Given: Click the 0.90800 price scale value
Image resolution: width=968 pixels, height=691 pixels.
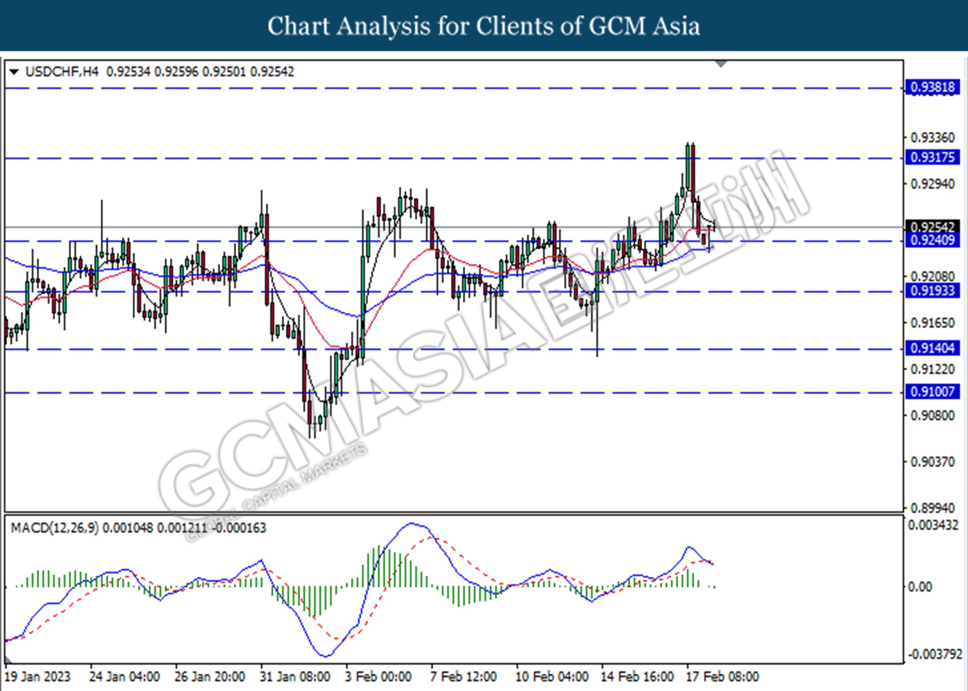Looking at the screenshot, I should click(933, 416).
